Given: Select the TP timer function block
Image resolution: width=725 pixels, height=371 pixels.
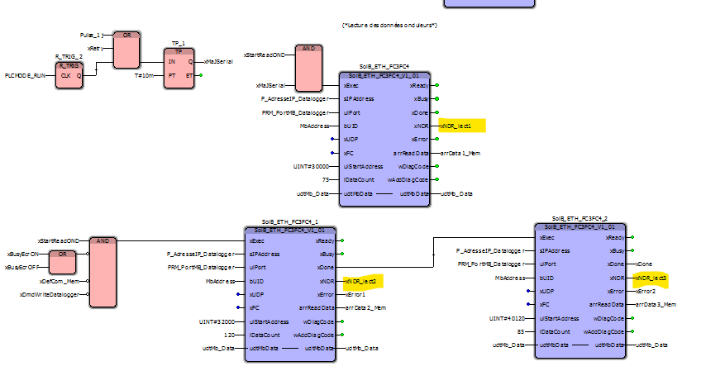Looking at the screenshot, I should (x=179, y=68).
